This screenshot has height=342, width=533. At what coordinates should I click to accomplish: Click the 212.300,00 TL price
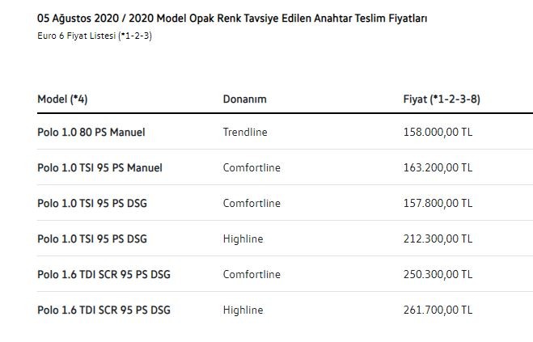click(x=438, y=239)
